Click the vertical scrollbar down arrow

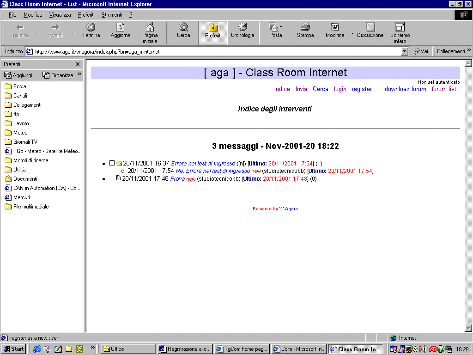pos(468,328)
